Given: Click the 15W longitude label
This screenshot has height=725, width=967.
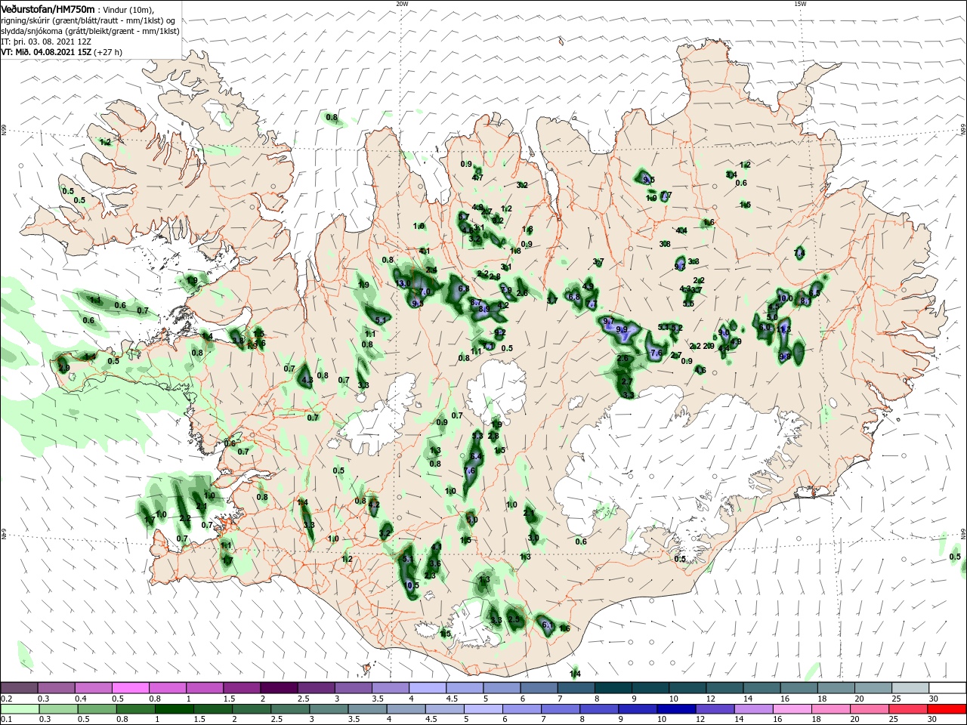Looking at the screenshot, I should pyautogui.click(x=800, y=4).
